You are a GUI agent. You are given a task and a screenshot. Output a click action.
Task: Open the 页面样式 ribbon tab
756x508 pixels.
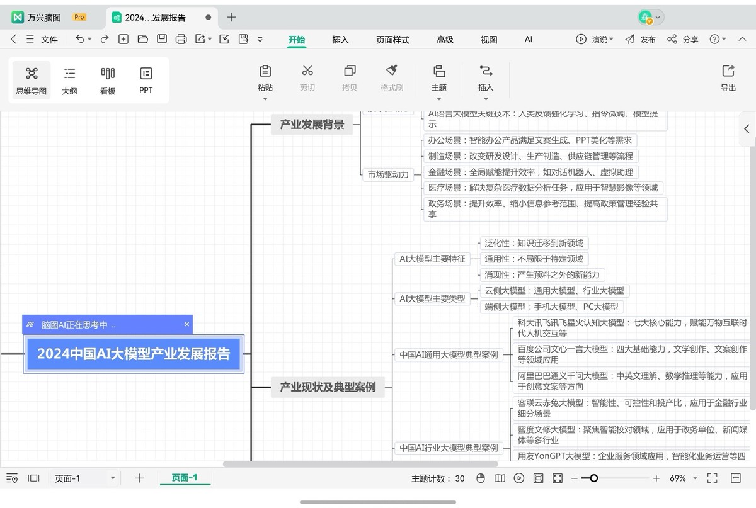pos(392,40)
